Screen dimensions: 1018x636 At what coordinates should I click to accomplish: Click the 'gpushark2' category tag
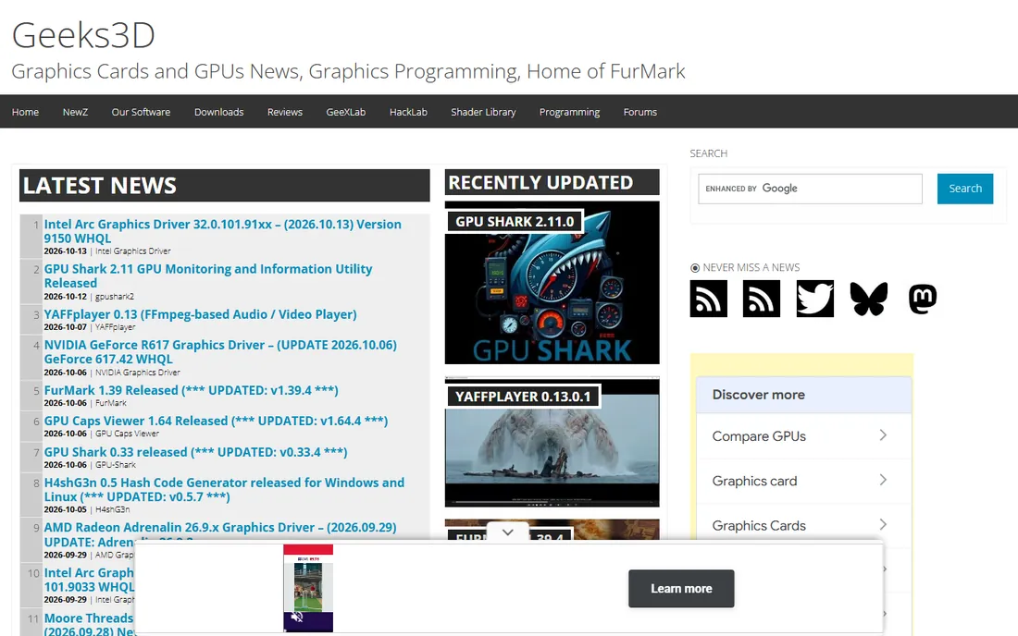pos(114,297)
